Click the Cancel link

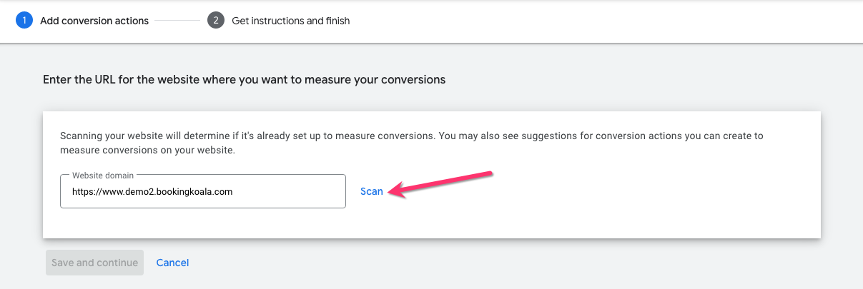(x=172, y=263)
